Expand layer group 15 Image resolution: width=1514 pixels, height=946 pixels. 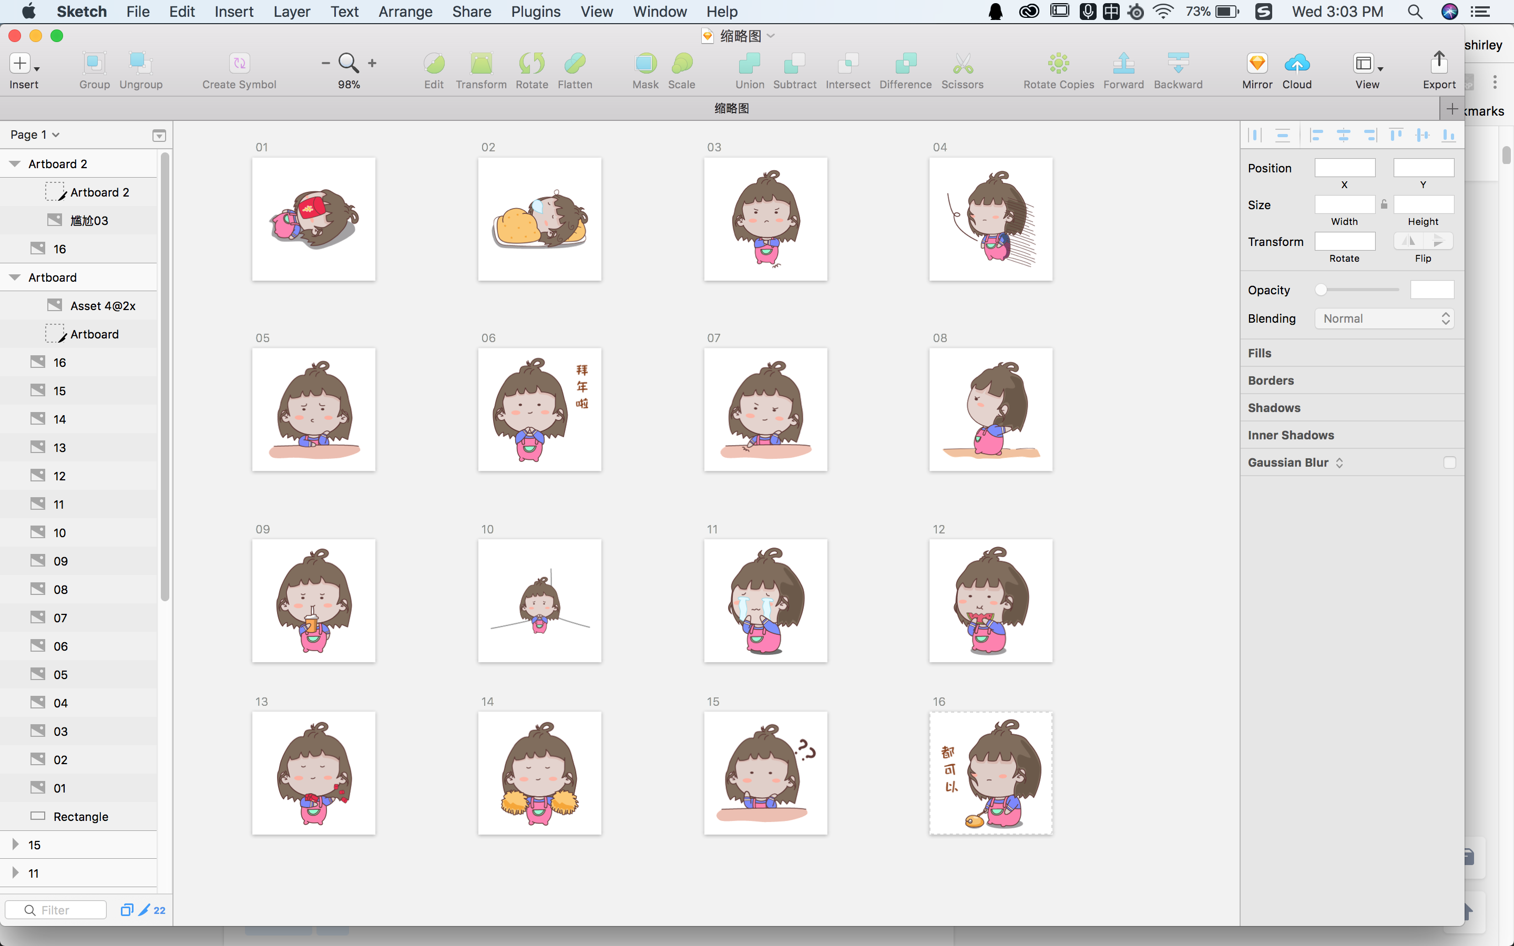tap(15, 845)
